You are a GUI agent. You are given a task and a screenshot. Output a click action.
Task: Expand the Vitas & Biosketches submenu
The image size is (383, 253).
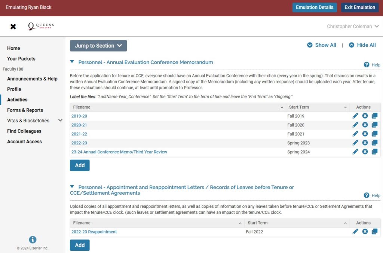coord(60,121)
